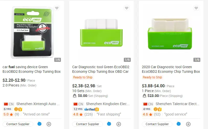
Task: Click Contact Supplier for Shenzhen Talentcar
Action: pos(157,124)
